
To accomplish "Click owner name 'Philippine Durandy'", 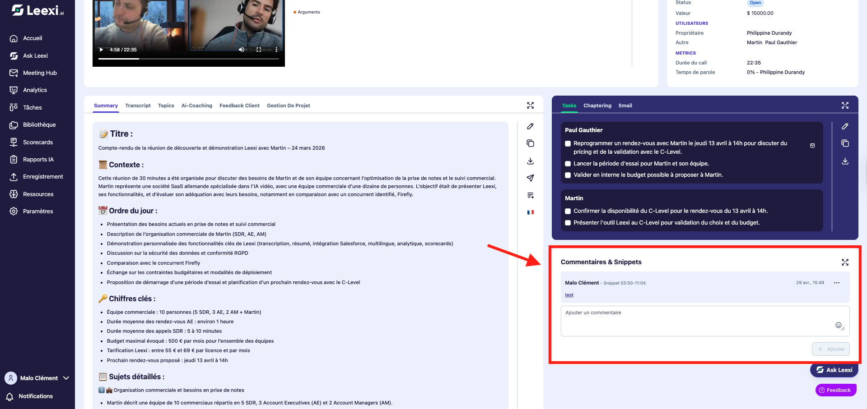I will 769,33.
